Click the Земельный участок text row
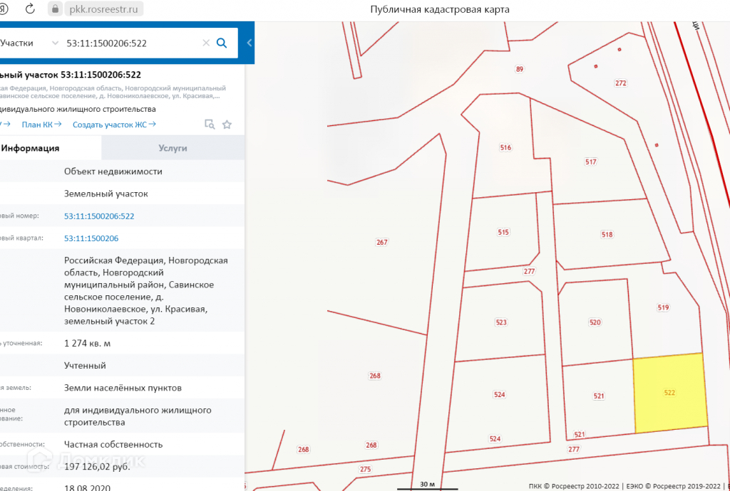Image resolution: width=730 pixels, height=491 pixels. [106, 194]
